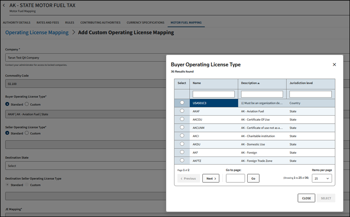Open the Company dropdown field
Screen dimensions: 350x217
[85, 57]
